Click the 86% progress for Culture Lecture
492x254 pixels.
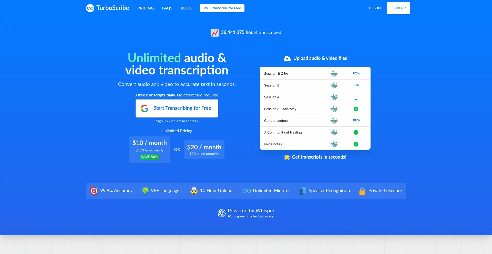point(356,120)
